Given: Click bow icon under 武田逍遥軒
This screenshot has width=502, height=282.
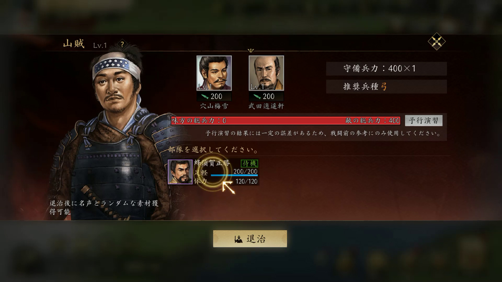Looking at the screenshot, I should [257, 97].
